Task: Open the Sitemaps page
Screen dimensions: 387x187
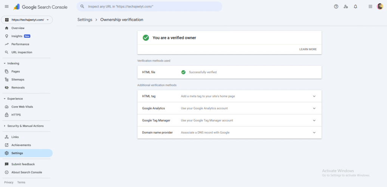Action: click(x=18, y=79)
